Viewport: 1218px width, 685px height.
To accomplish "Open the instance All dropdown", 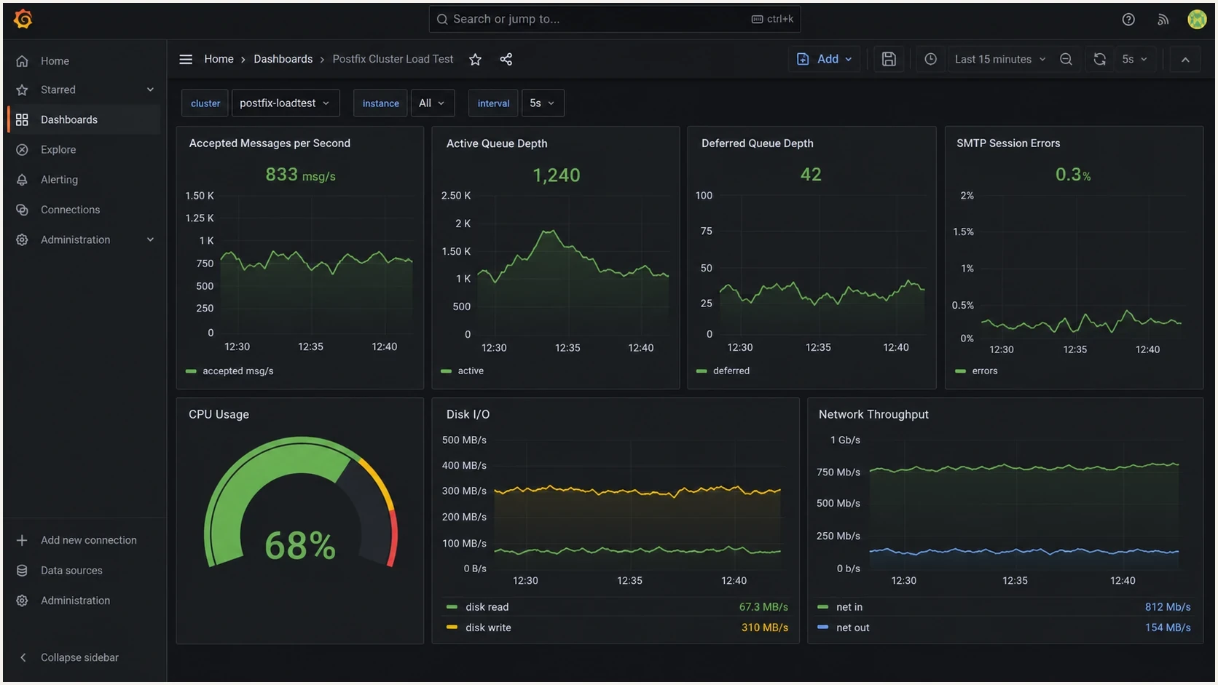I will point(433,103).
